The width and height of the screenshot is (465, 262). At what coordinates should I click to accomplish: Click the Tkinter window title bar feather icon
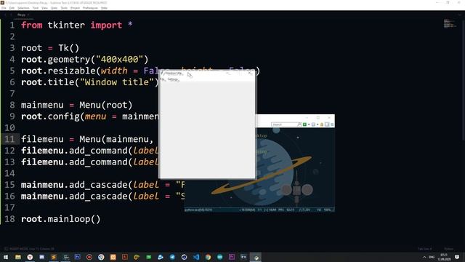[162, 73]
